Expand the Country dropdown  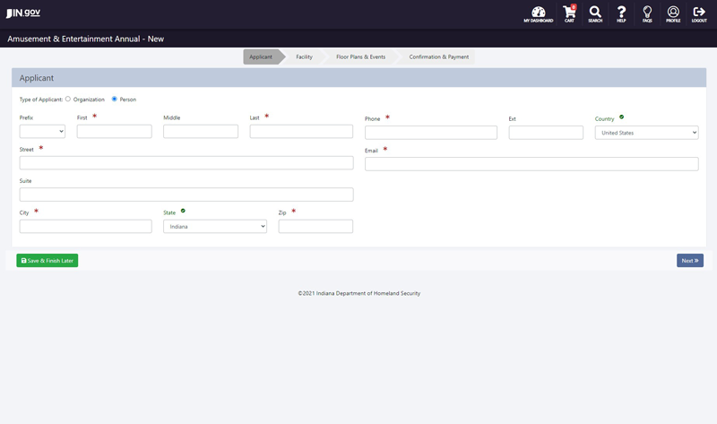(646, 133)
